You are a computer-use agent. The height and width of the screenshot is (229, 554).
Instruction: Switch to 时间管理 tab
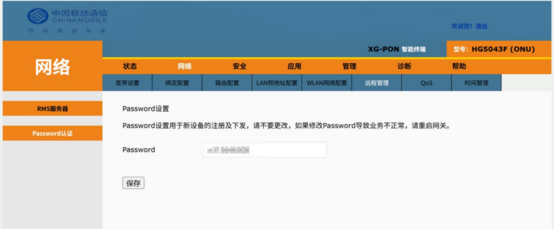coord(476,83)
